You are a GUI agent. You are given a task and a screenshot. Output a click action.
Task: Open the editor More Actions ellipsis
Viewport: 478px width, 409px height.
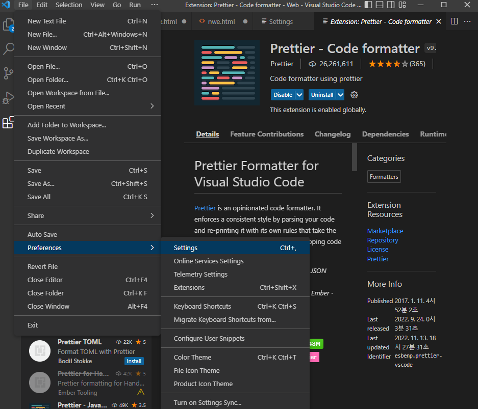click(467, 21)
